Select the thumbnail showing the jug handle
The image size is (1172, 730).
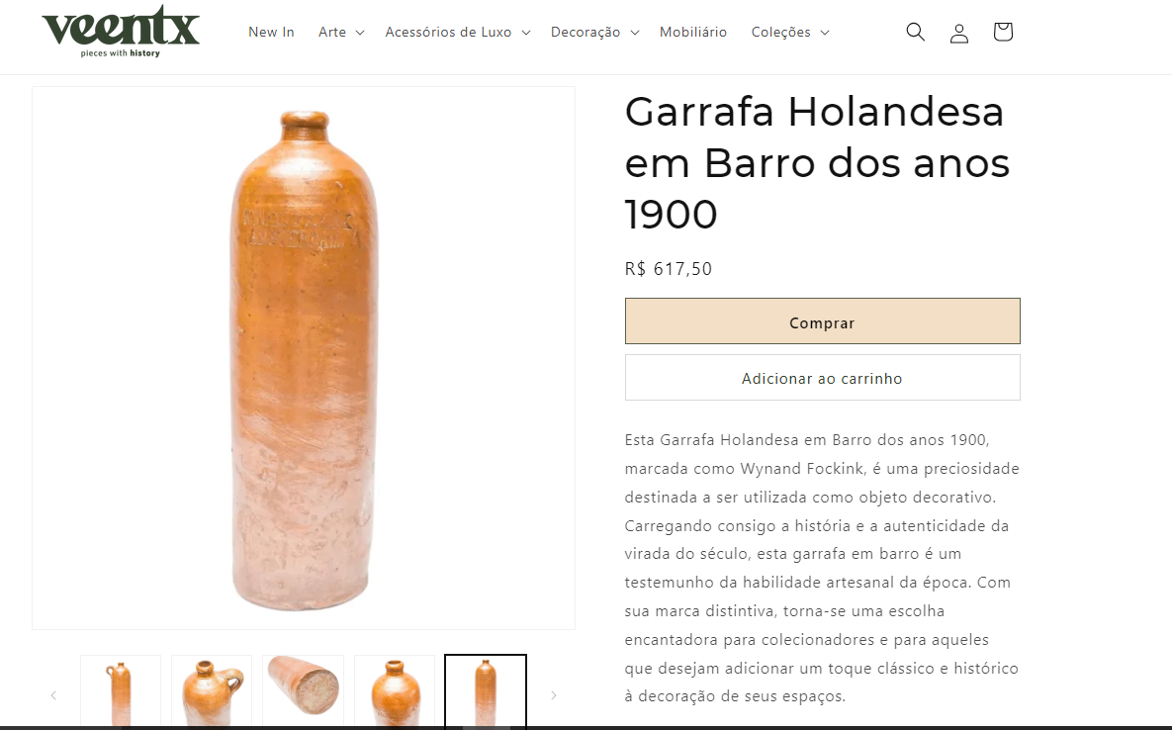212,691
